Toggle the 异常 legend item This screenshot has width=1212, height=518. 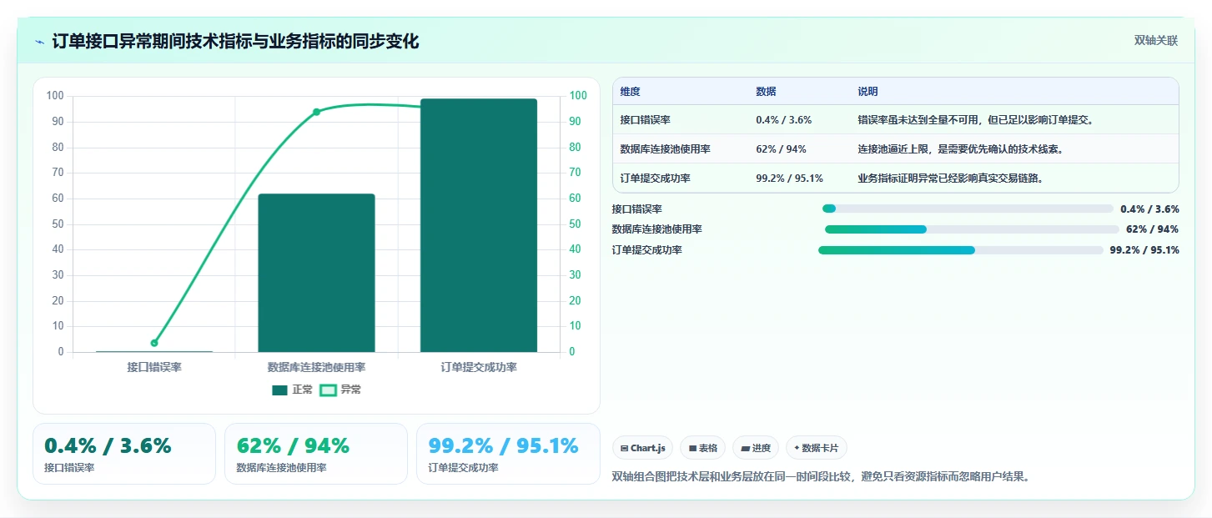coord(341,390)
